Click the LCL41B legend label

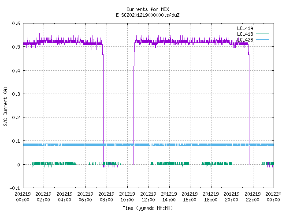coord(245,34)
